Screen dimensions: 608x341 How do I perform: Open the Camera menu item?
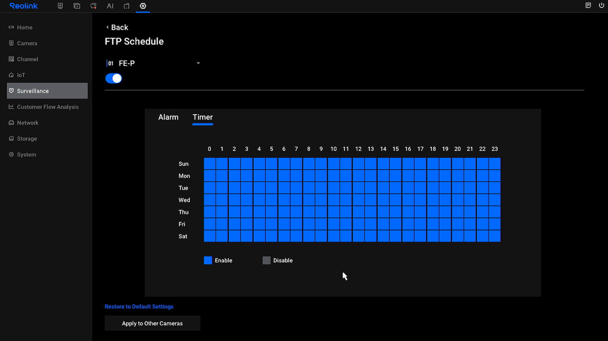[x=47, y=43]
